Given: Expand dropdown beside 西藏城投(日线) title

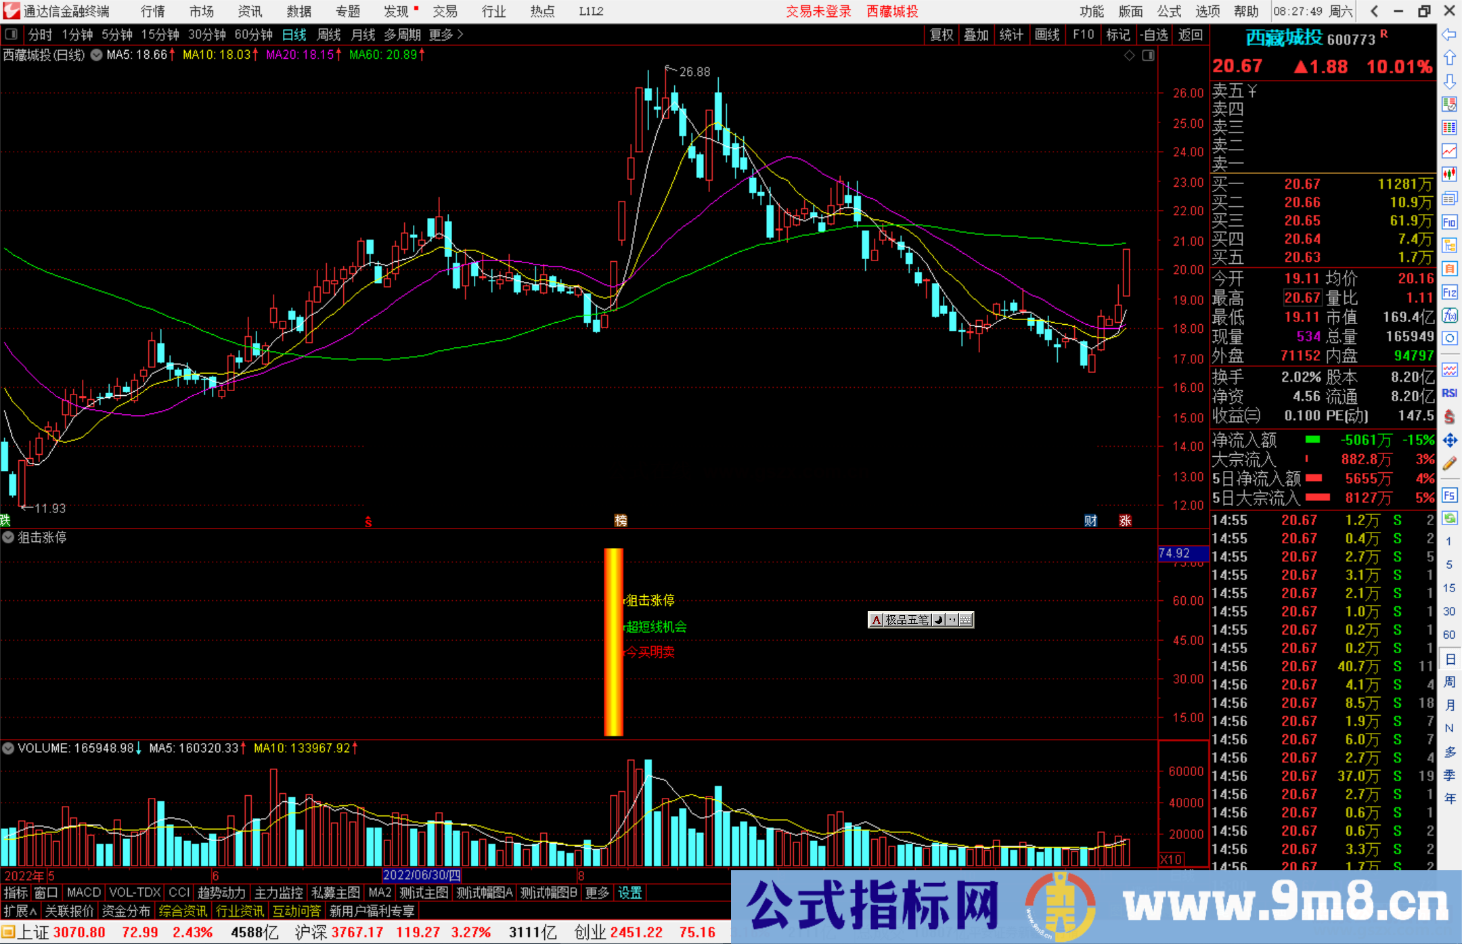Looking at the screenshot, I should 96,55.
